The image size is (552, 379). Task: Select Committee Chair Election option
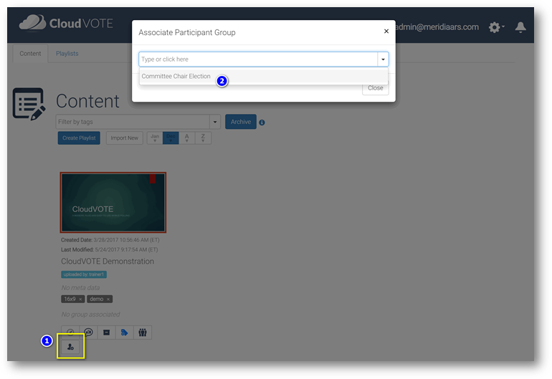point(263,76)
